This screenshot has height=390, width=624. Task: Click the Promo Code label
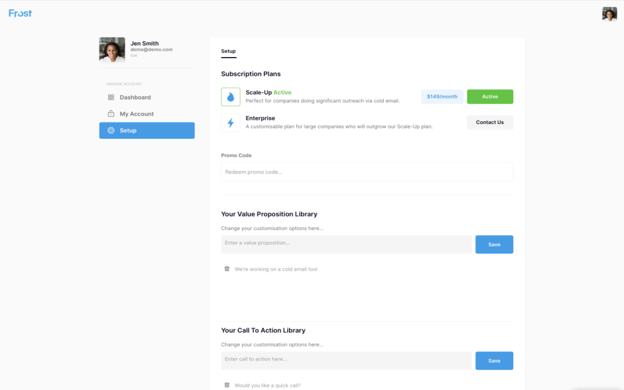(236, 156)
